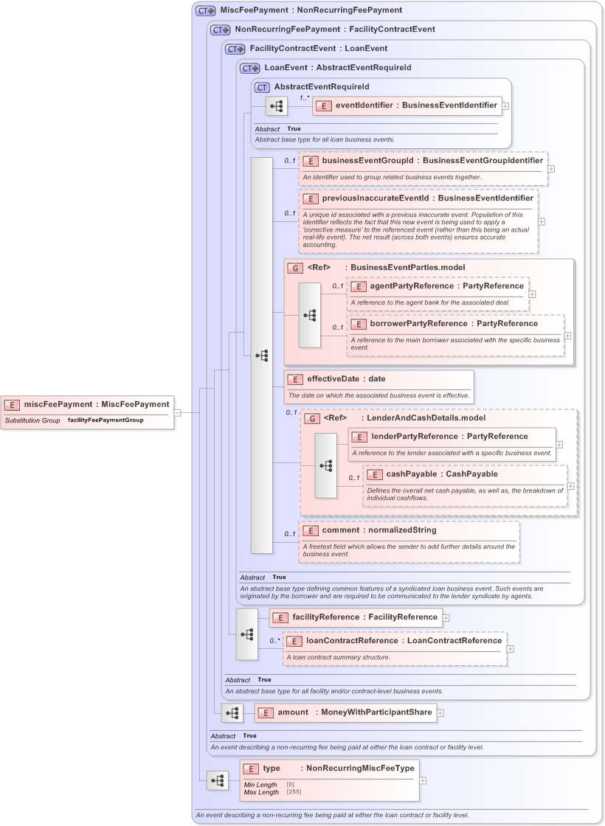
Task: Collapse the miscFeePayment root node
Action: 178,413
